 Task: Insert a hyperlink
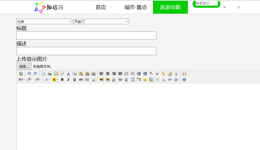coord(170,80)
